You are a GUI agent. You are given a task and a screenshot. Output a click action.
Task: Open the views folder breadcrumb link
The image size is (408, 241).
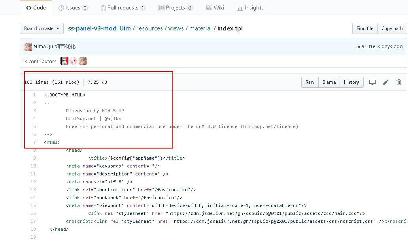[176, 28]
